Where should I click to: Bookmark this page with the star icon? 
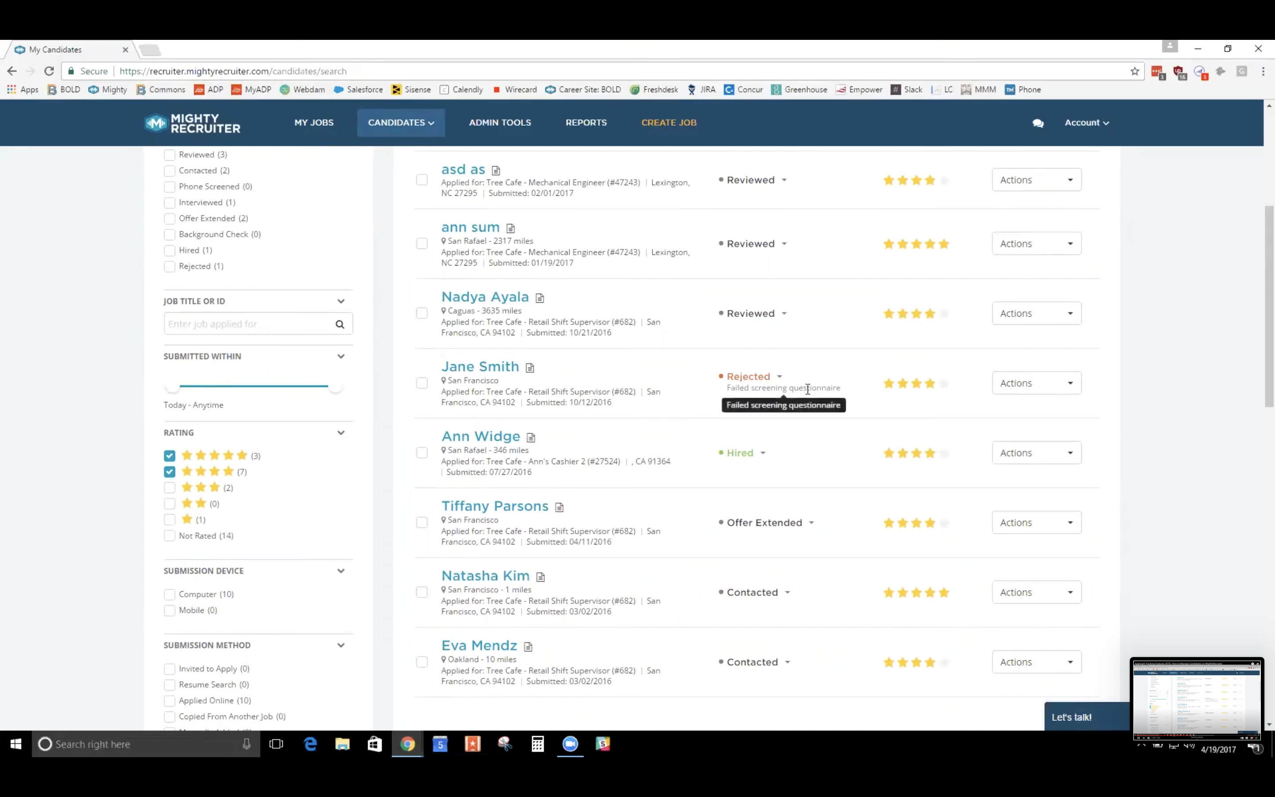(x=1134, y=71)
